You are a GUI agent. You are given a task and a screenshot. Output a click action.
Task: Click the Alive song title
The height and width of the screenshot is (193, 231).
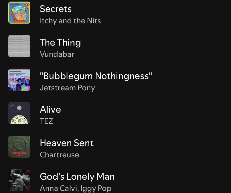point(50,109)
